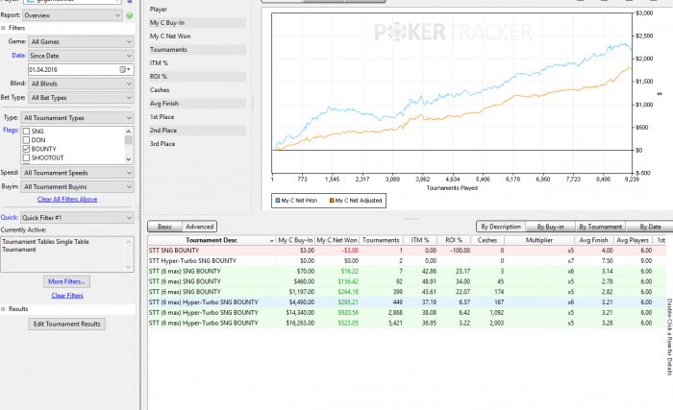673x410 pixels.
Task: Open the Quick Filter #1 dropdown
Action: [x=77, y=218]
